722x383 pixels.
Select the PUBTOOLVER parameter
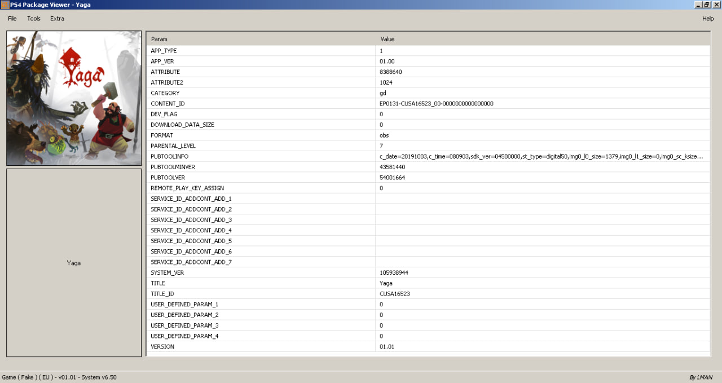pos(168,178)
